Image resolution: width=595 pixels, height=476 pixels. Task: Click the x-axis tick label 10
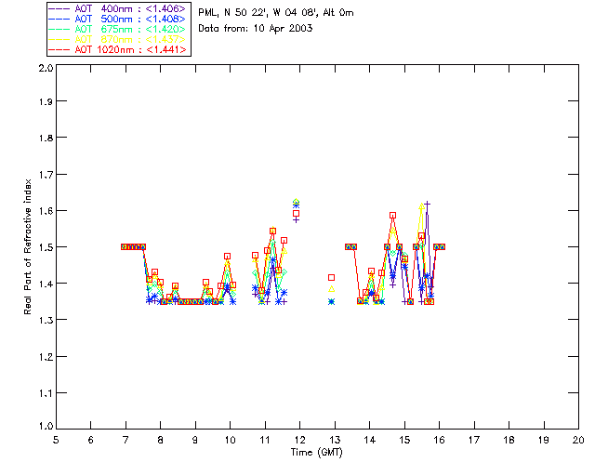point(230,440)
